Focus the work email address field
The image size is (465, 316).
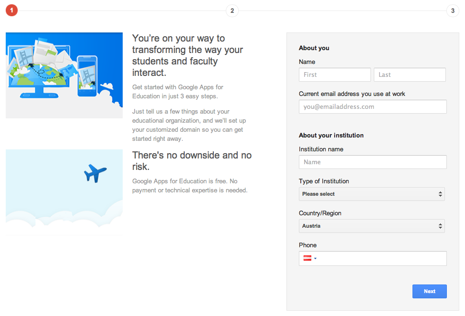tap(373, 107)
